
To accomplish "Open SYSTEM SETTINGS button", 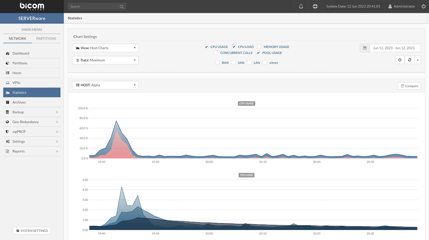I will click(32, 231).
